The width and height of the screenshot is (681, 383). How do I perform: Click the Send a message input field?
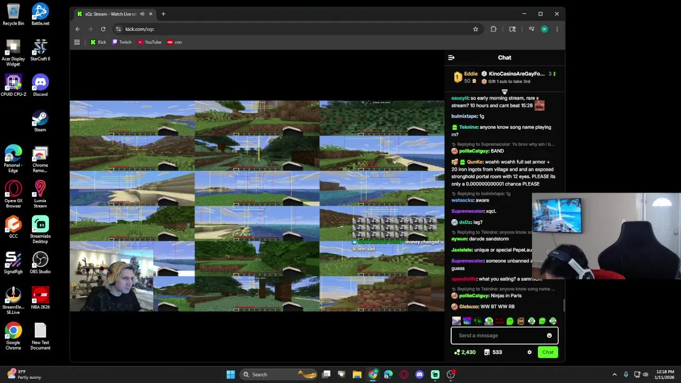coord(504,336)
